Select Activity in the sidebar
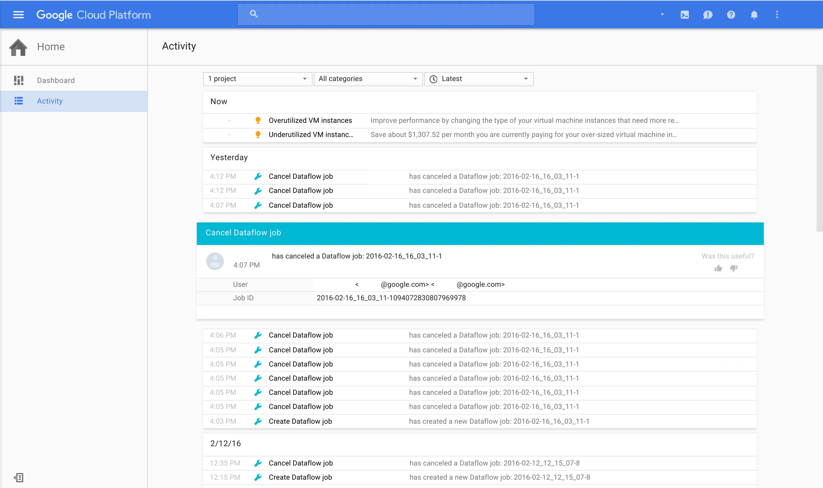The image size is (823, 488). [50, 101]
